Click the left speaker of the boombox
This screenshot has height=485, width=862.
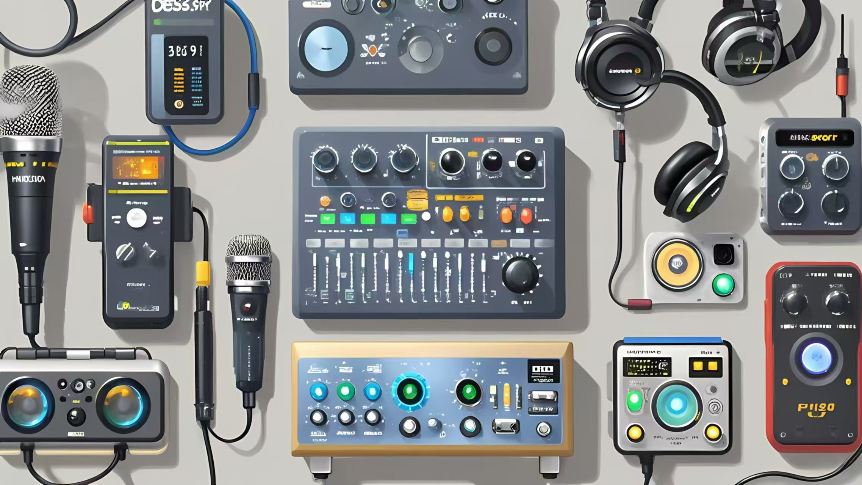27,405
